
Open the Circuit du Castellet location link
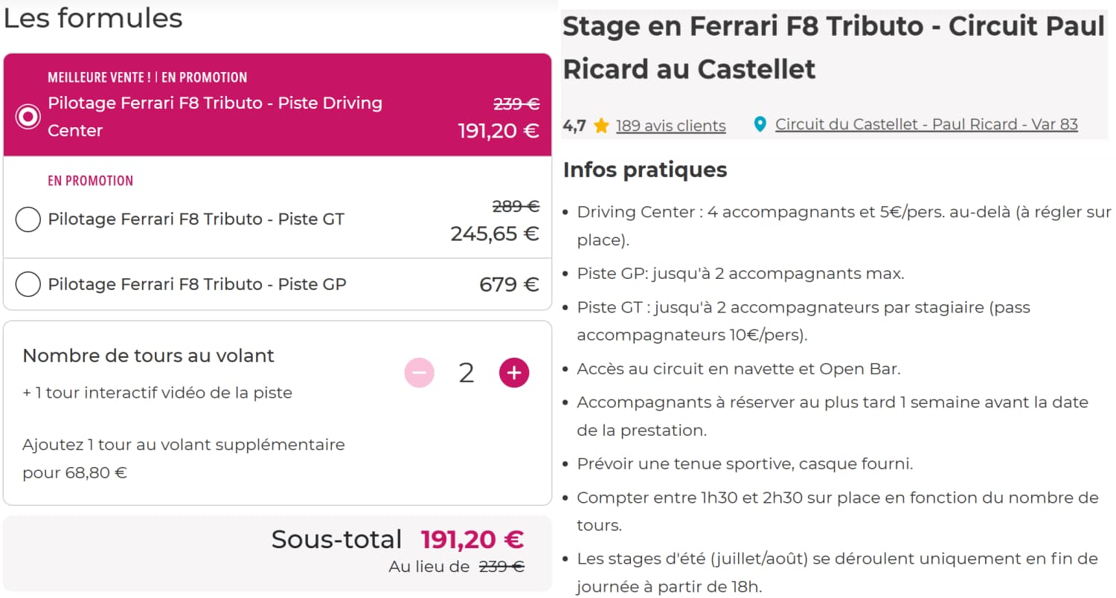coord(926,124)
